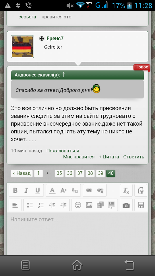Toggle BB code source mode
The width and height of the screenshot is (155, 276).
[141, 190]
